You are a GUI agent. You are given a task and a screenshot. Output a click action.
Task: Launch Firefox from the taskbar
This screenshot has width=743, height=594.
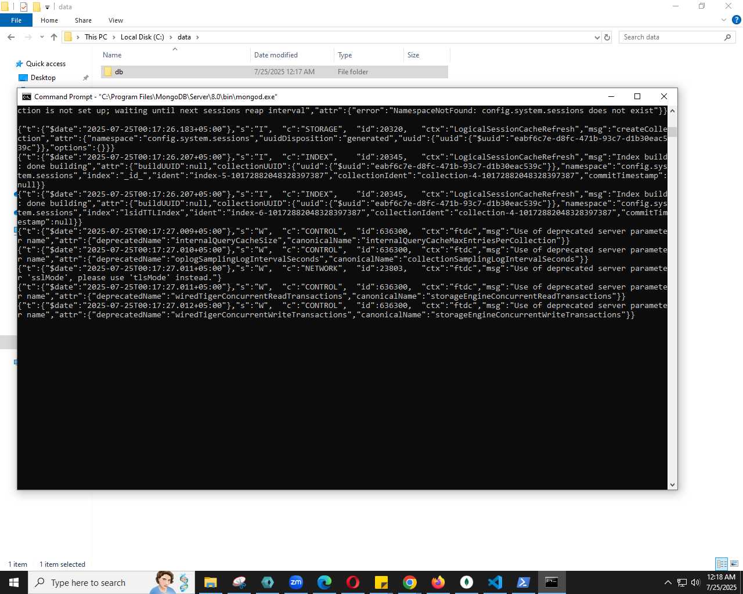pyautogui.click(x=438, y=582)
